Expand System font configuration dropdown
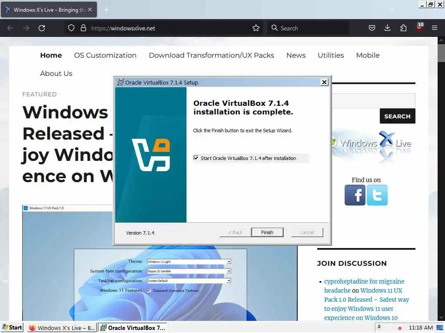Viewport: 445px width, 333px height. 229,271
